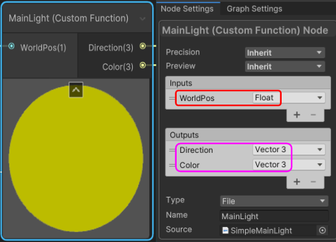The image size is (336, 242).
Task: Remove the selected input with minus button
Action: coord(313,115)
